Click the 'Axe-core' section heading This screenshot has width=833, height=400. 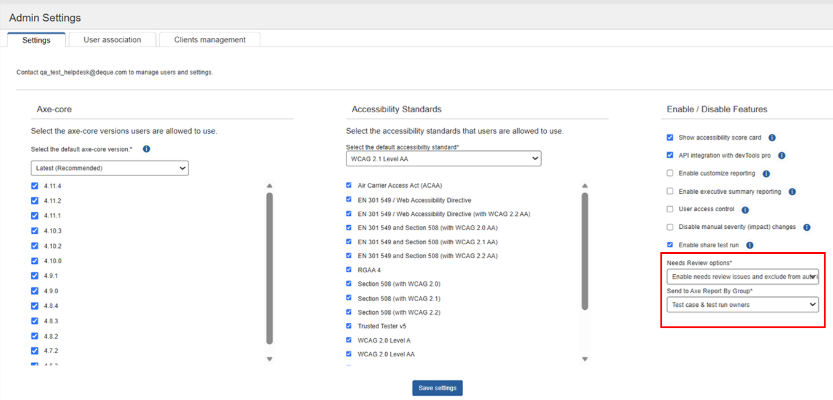[54, 109]
